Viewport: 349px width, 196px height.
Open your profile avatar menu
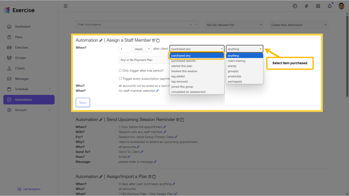click(x=341, y=6)
